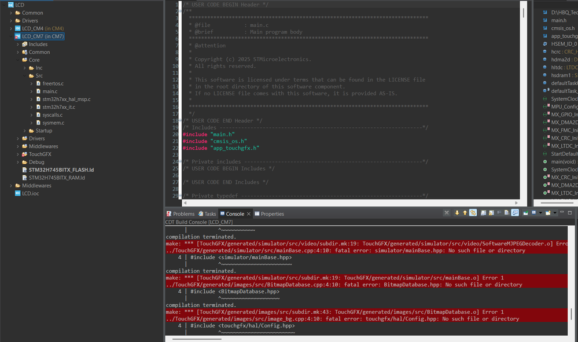578x342 pixels.
Task: Click the mainBase.cpp fatal error line
Action: coord(345,251)
